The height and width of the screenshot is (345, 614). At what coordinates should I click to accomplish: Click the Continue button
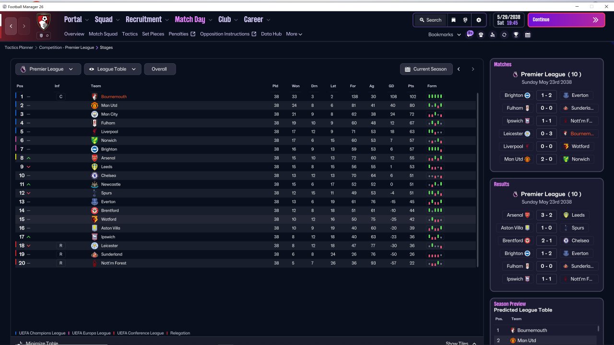567,20
